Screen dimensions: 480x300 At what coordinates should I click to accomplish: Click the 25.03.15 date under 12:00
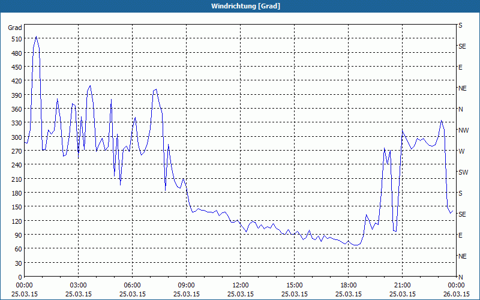click(241, 294)
